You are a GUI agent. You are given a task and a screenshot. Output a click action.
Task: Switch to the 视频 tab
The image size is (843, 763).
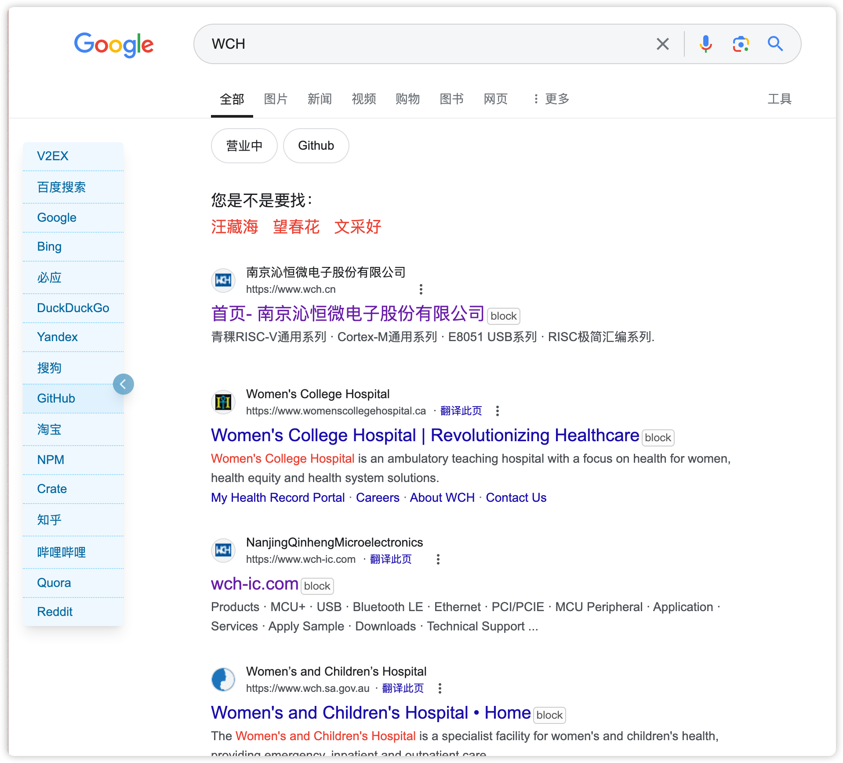(363, 99)
